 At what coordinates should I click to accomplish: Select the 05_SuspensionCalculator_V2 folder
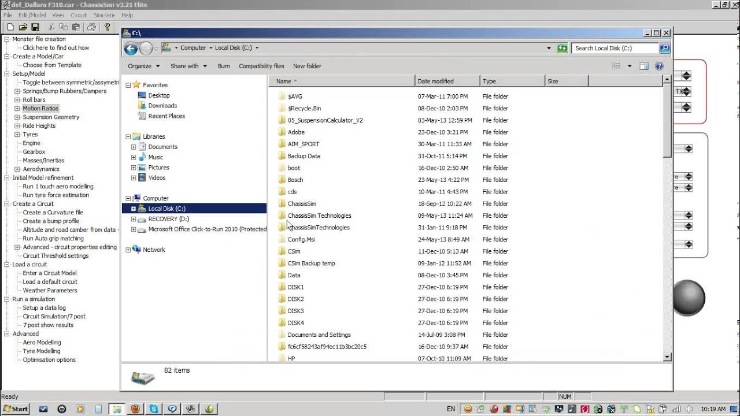click(325, 120)
